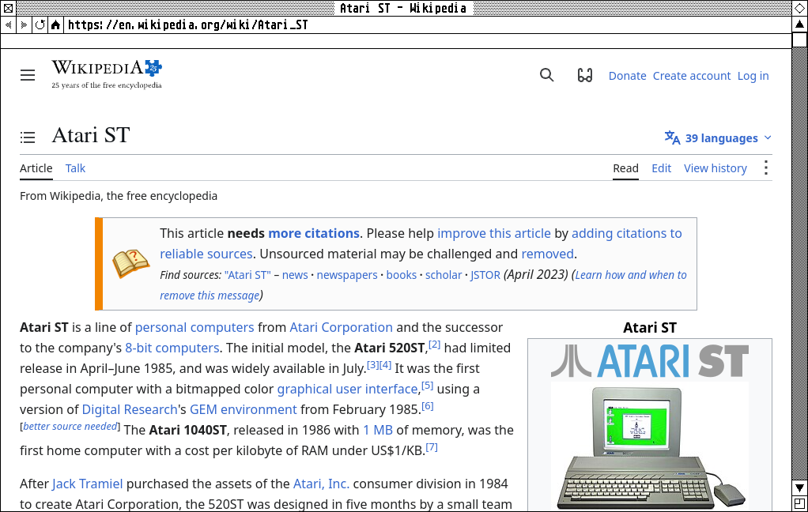Screen dimensions: 808x512
Task: Click the translate languages icon
Action: tap(673, 137)
